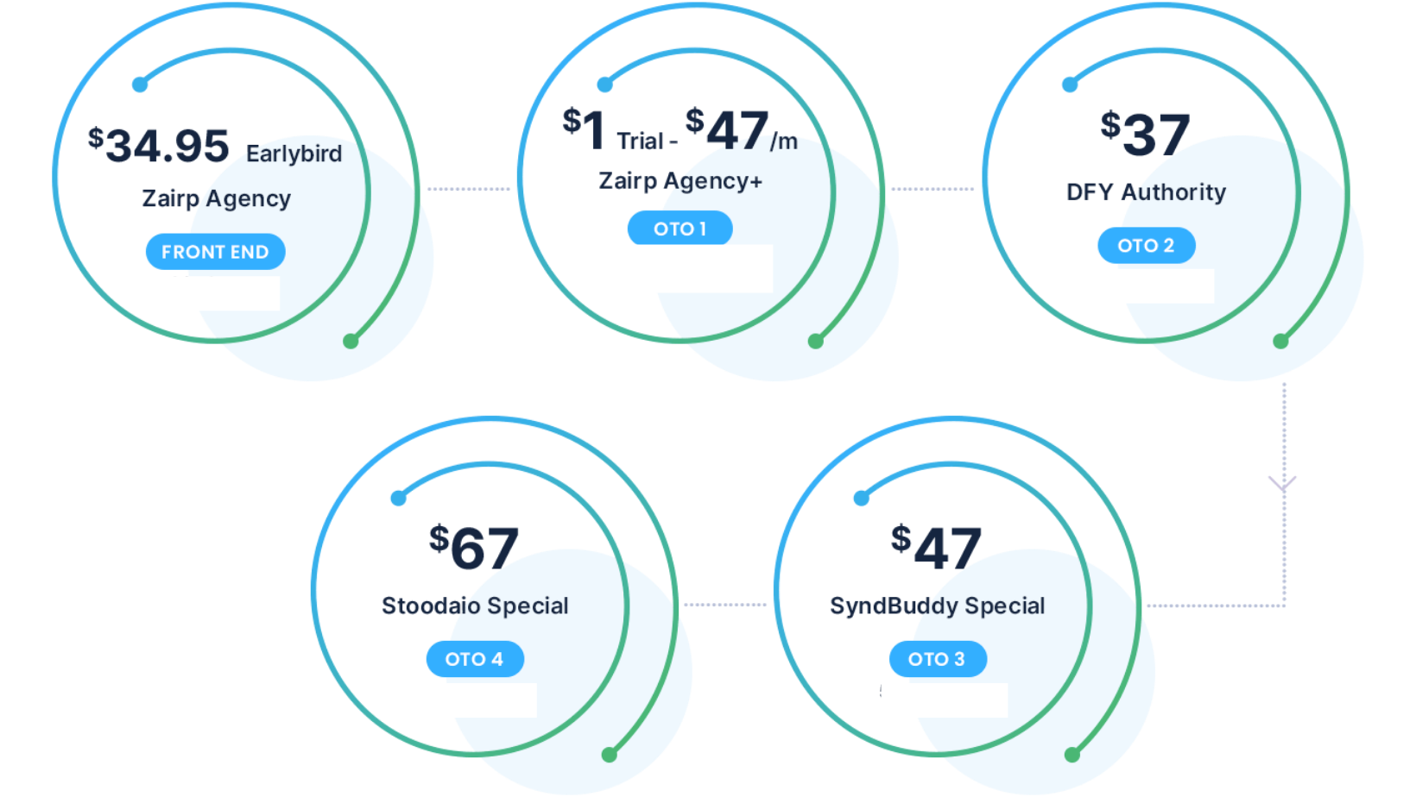This screenshot has width=1416, height=797.
Task: Click the blue dot on Stoodaio ring
Action: tap(398, 499)
